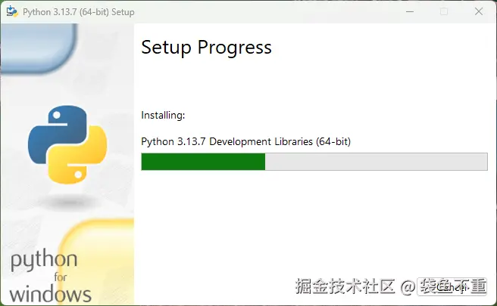Select the "Installing:" label
The image size is (497, 306).
163,116
